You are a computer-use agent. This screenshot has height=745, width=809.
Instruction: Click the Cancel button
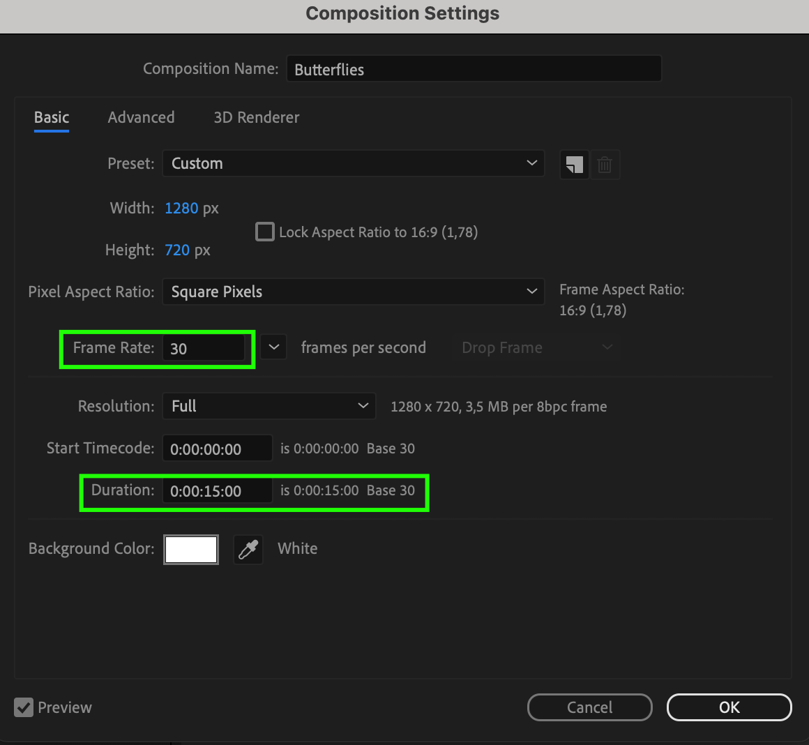[590, 707]
